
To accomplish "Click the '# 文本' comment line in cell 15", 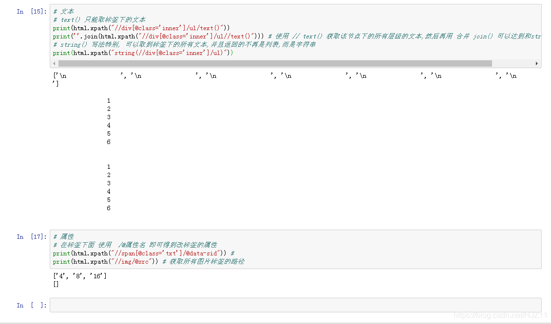I will (x=64, y=12).
